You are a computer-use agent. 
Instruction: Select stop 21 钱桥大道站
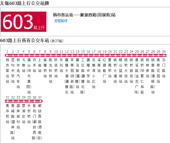[x=115, y=71]
